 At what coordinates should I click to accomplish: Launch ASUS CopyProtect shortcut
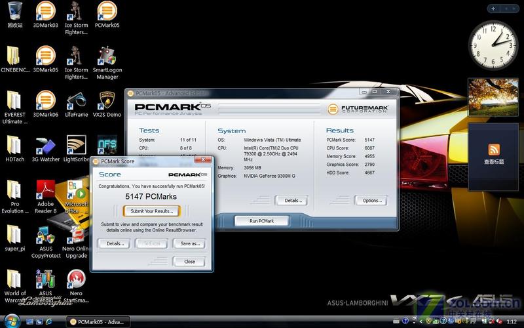tap(46, 241)
